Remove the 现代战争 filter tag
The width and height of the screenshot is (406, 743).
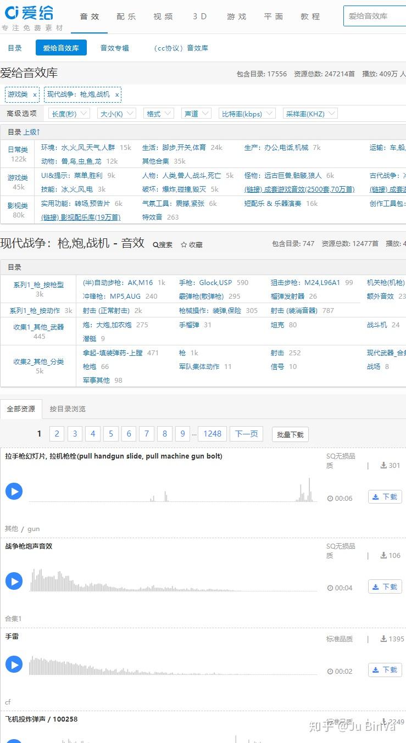coord(117,94)
